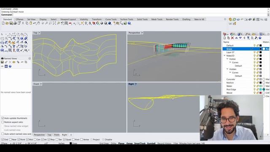Click the Undo arrow icon
Screen dimensions: 270x152
(35, 23)
